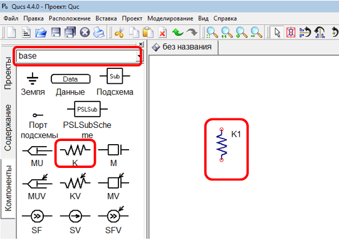This screenshot has height=240, width=339.
Task: Open the Файл menu
Action: (x=11, y=19)
